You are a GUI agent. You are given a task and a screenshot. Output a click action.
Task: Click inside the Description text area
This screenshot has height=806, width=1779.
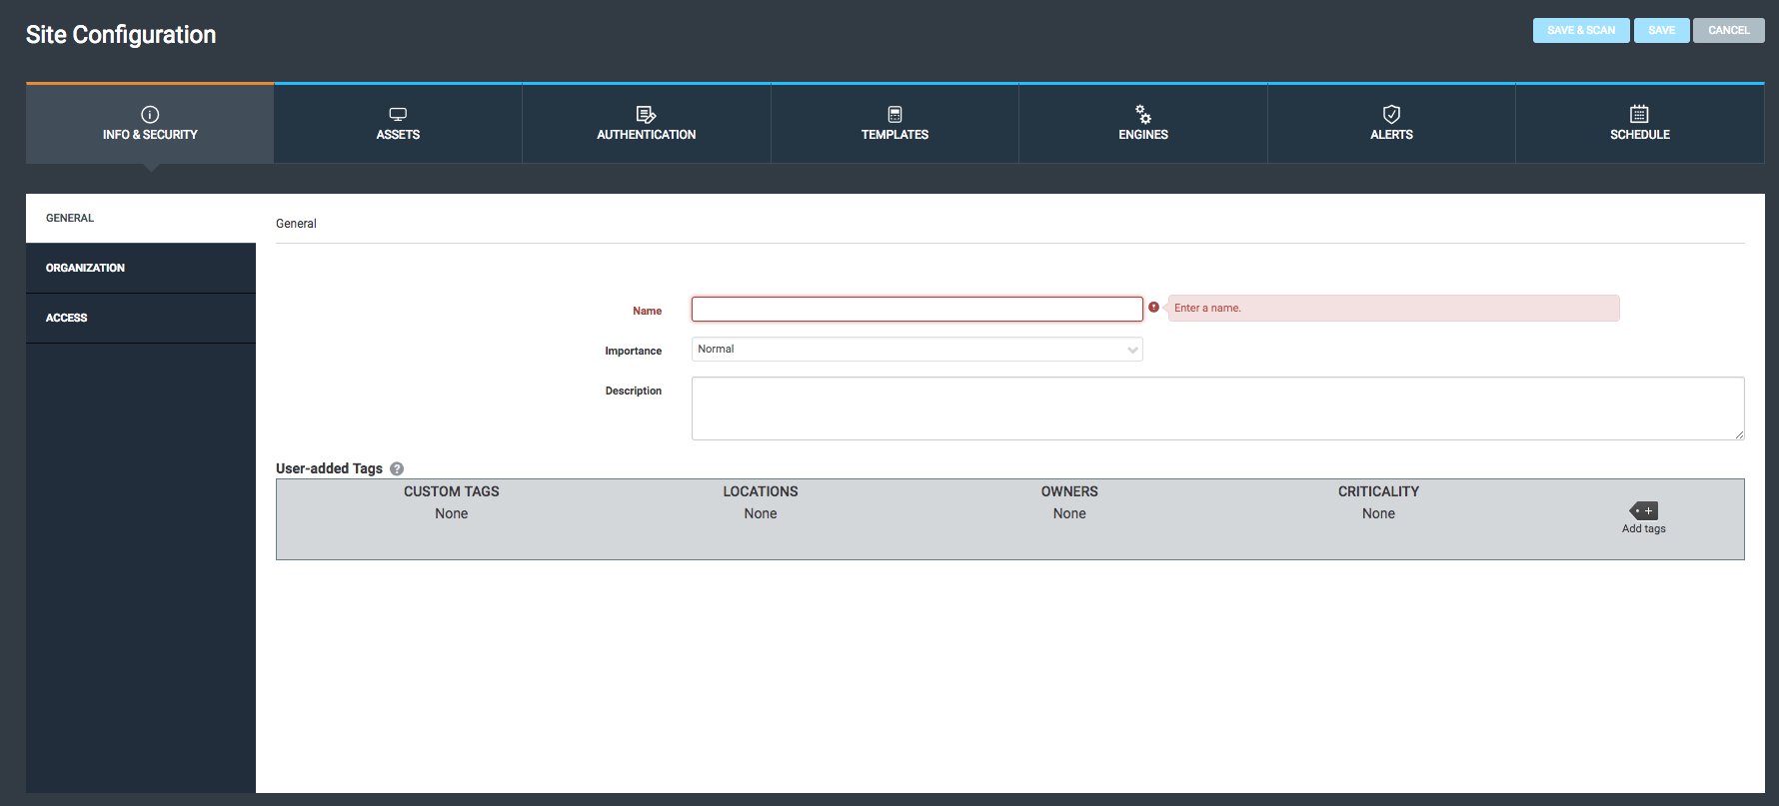[1216, 407]
